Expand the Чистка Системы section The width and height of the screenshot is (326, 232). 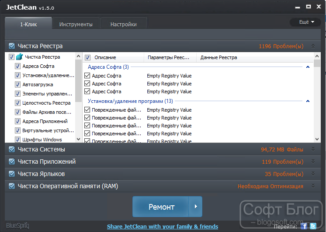pyautogui.click(x=313, y=149)
